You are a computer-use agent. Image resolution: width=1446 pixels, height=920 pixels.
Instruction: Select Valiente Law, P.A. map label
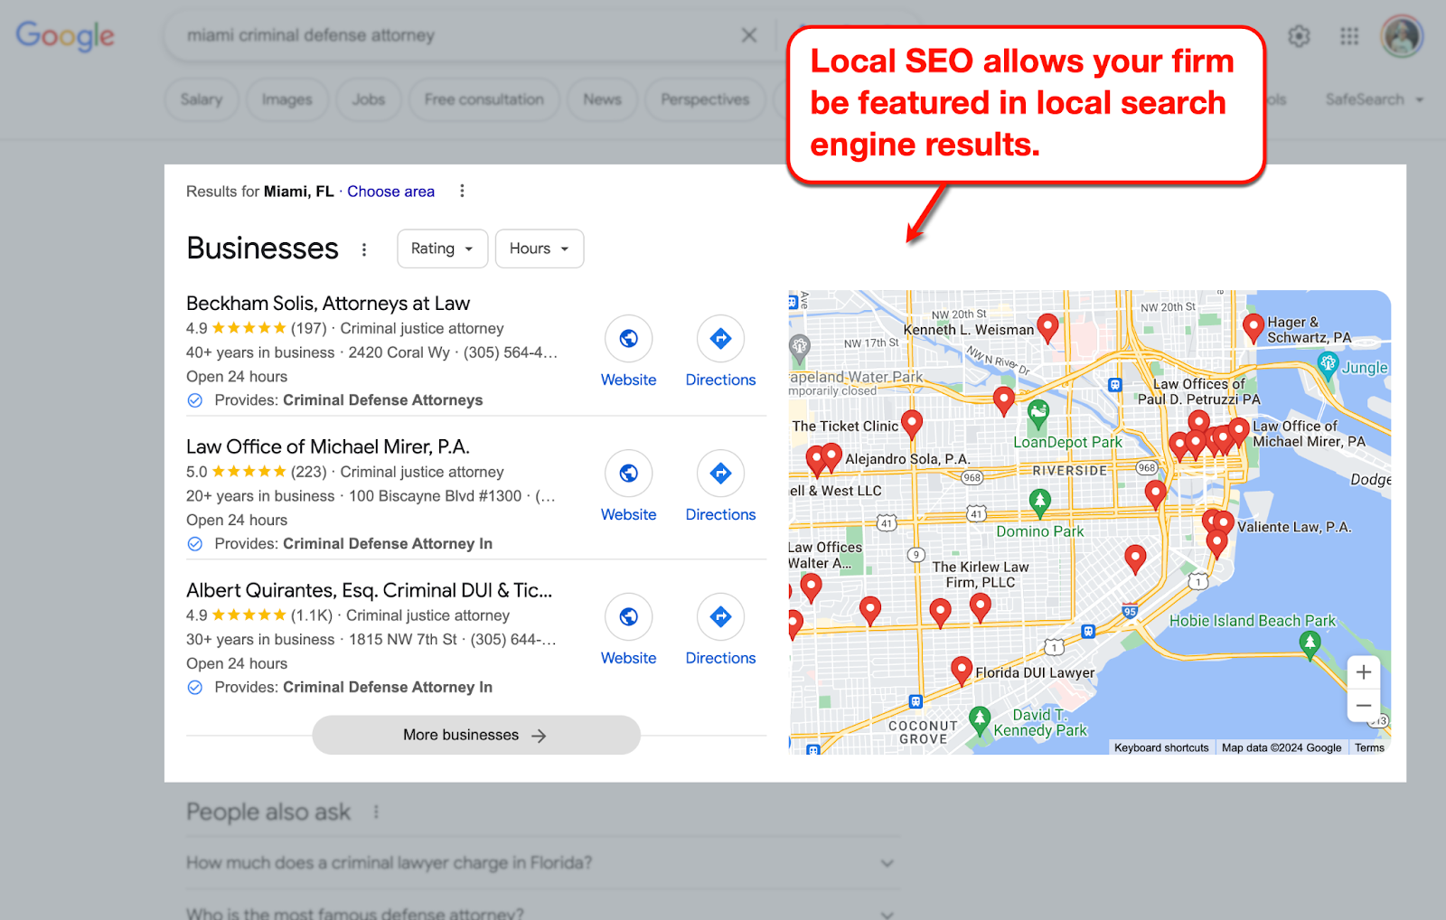tap(1294, 527)
